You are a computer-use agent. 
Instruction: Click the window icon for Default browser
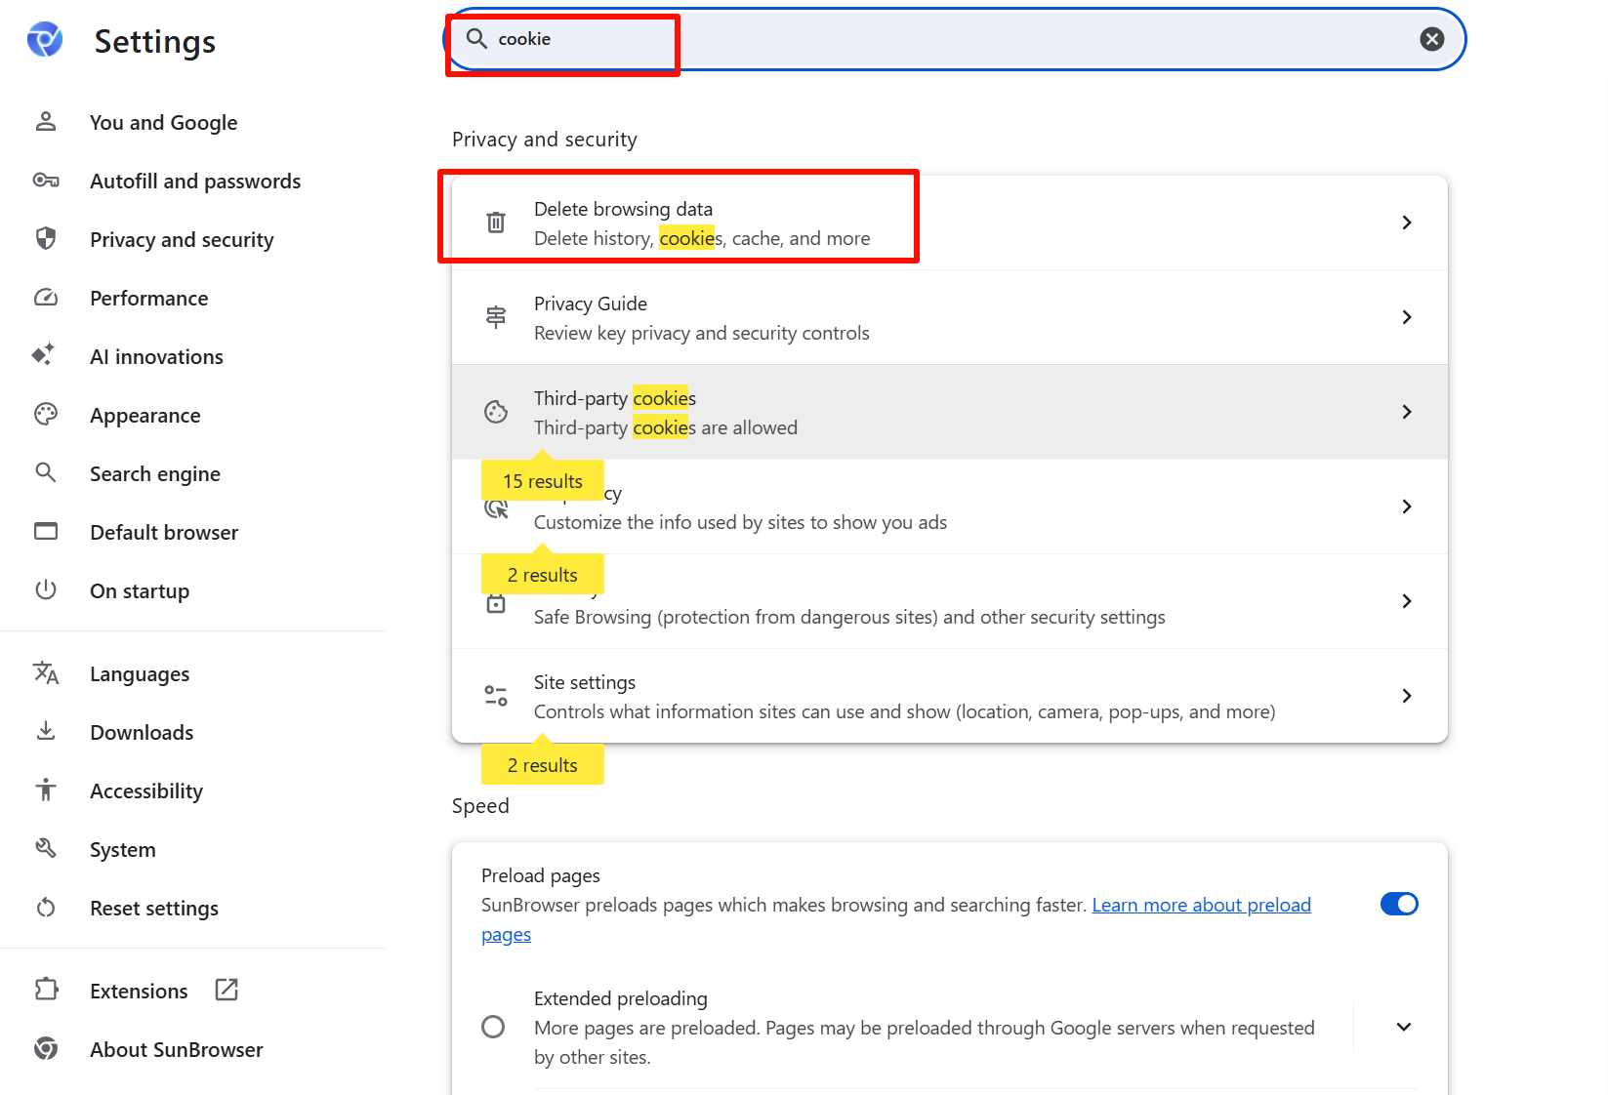[46, 532]
